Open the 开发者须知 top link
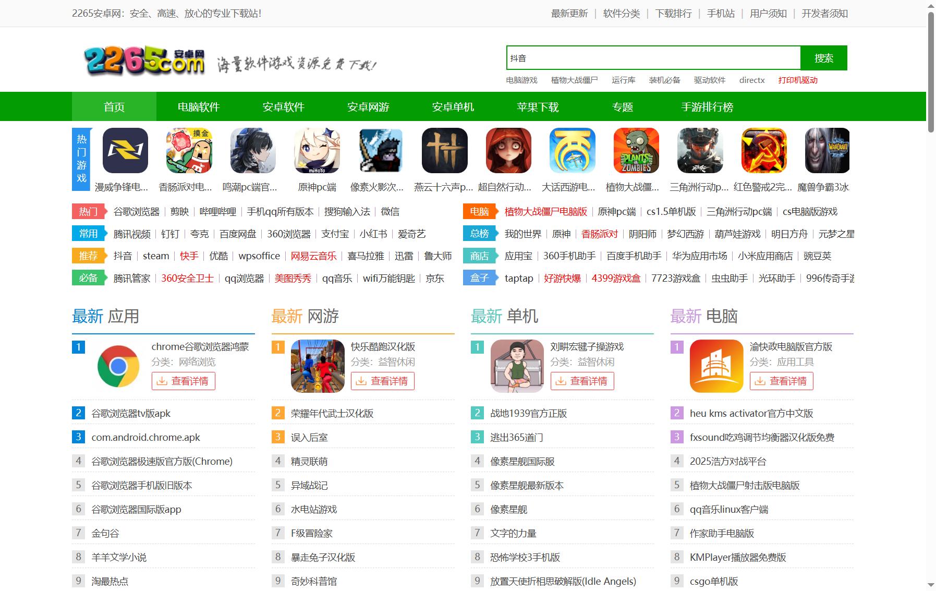The width and height of the screenshot is (936, 591). click(825, 14)
